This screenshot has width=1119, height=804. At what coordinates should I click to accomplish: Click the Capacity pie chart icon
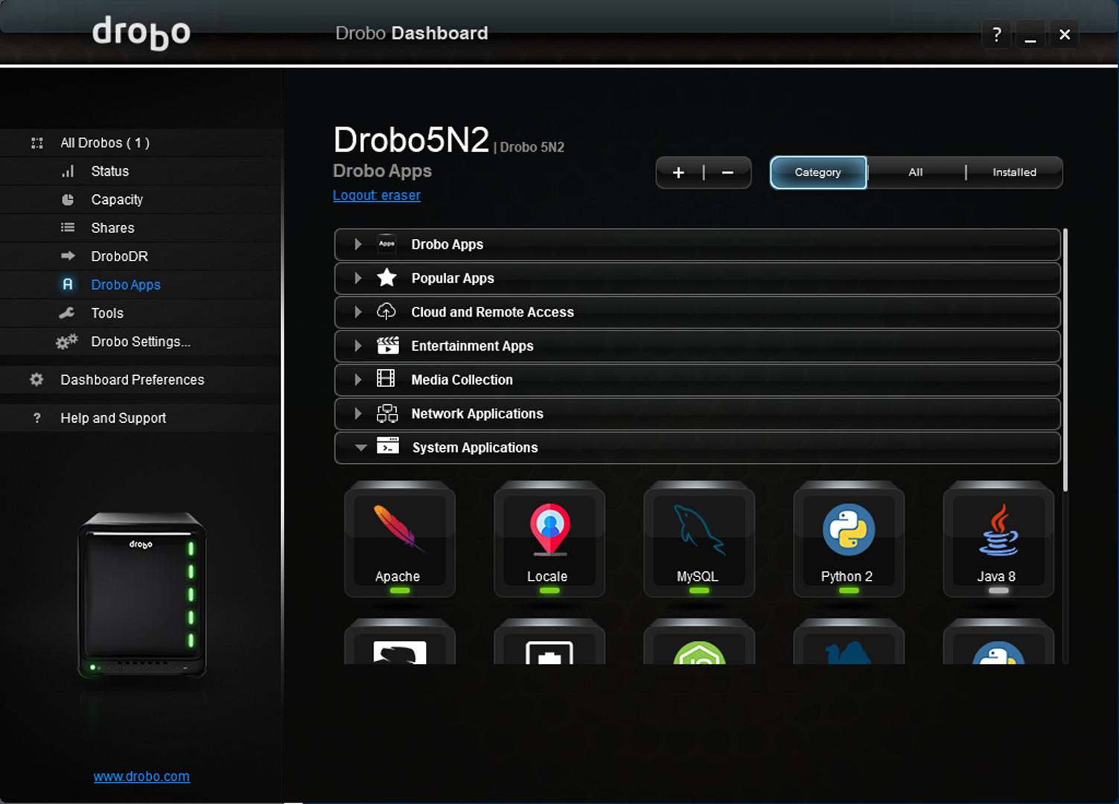click(68, 200)
